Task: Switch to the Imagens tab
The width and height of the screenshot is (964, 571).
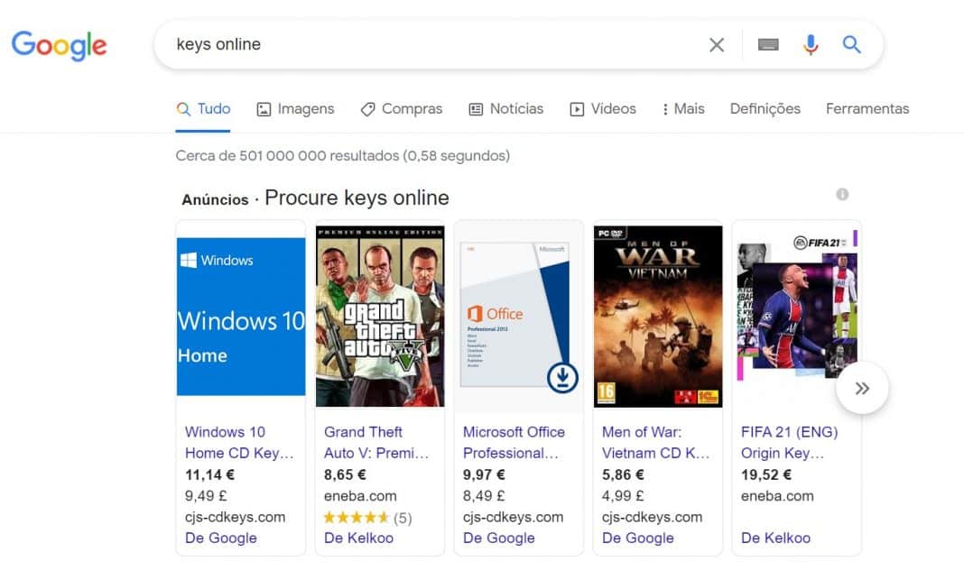Action: tap(295, 109)
